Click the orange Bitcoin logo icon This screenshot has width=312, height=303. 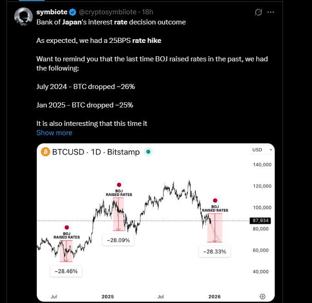[x=46, y=152]
